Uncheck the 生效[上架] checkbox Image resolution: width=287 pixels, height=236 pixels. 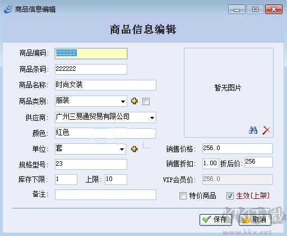[230, 196]
